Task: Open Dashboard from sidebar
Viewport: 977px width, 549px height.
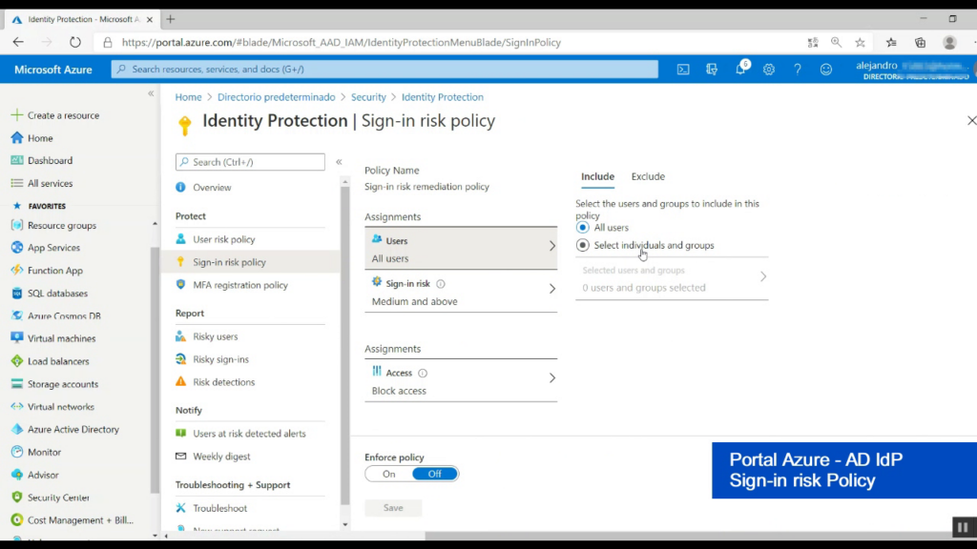Action: [x=42, y=160]
